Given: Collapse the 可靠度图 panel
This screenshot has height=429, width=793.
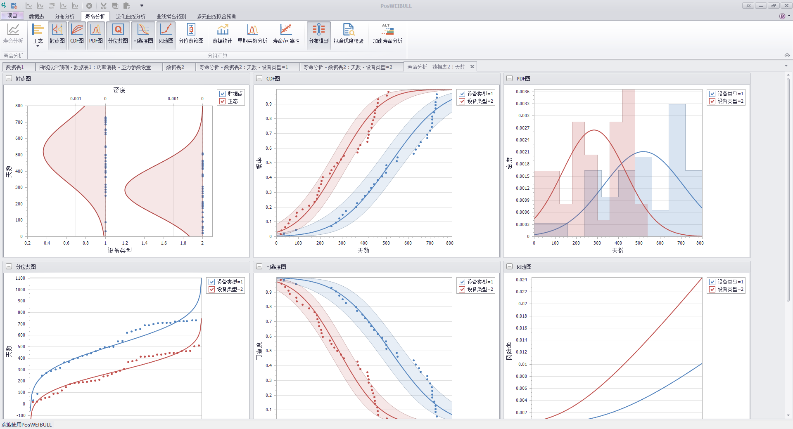Looking at the screenshot, I should click(x=259, y=266).
